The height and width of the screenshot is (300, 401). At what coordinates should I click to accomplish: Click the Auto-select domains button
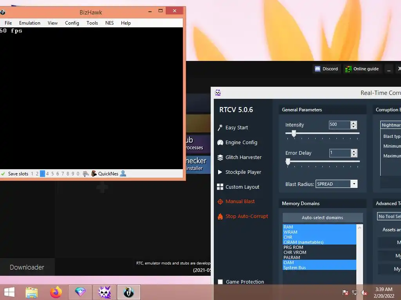(323, 218)
